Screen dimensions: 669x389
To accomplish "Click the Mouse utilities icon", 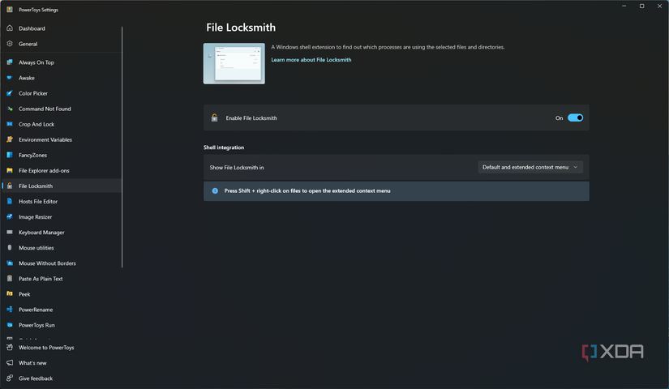I will coord(10,247).
